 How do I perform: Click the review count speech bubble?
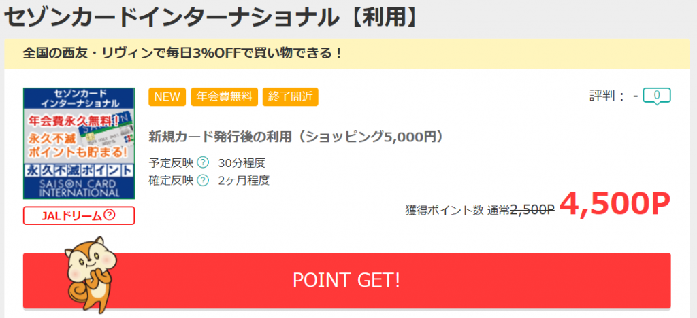point(657,96)
